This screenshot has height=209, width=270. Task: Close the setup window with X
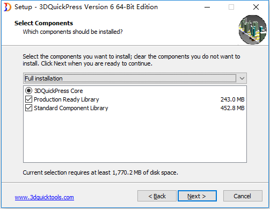[256, 7]
